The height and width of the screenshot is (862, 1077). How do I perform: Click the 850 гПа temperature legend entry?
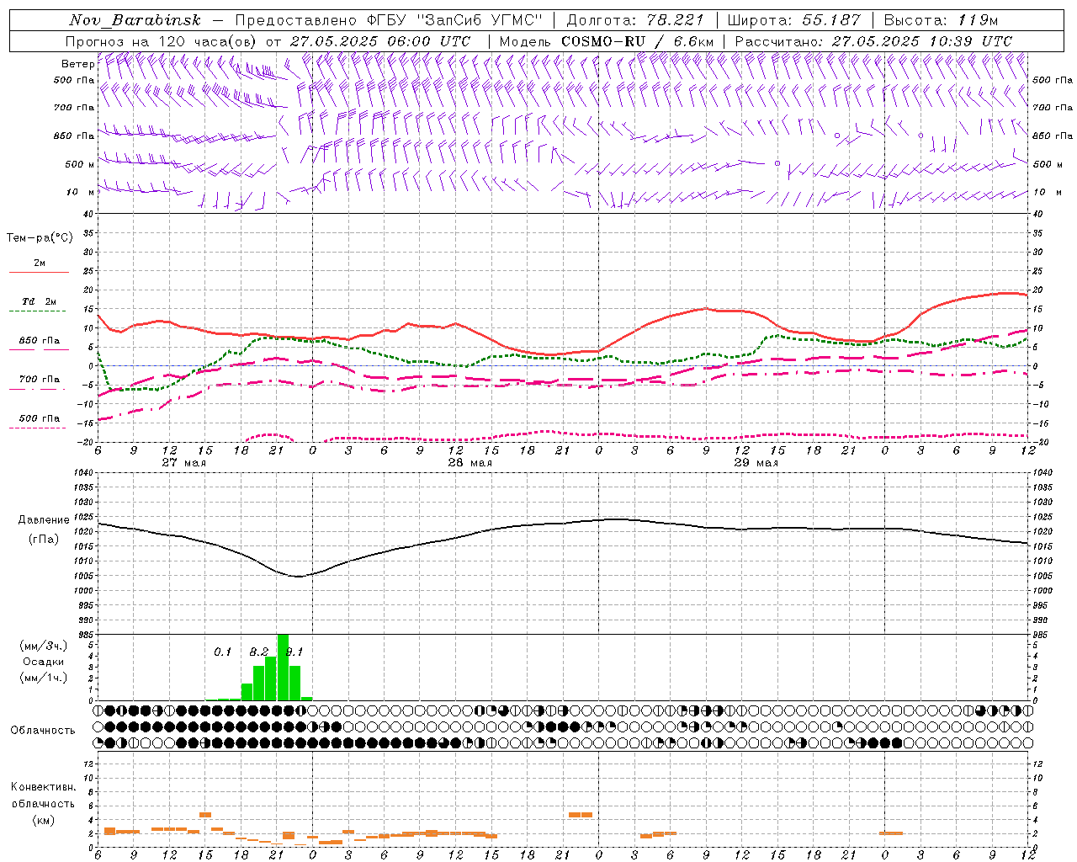click(39, 341)
